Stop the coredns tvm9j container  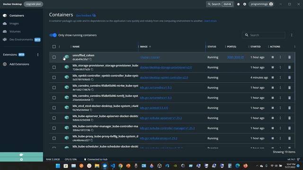(273, 98)
